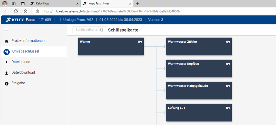Click the KELPY Facts logo
The height and width of the screenshot is (125, 276).
(20, 20)
